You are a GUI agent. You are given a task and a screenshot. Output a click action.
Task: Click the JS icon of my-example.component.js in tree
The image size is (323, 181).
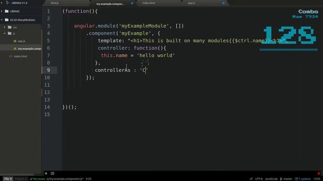pos(15,49)
